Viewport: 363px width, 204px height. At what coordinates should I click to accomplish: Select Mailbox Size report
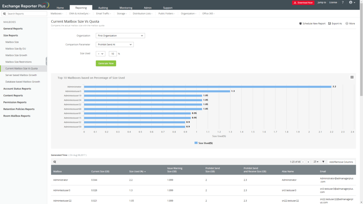coord(12,42)
